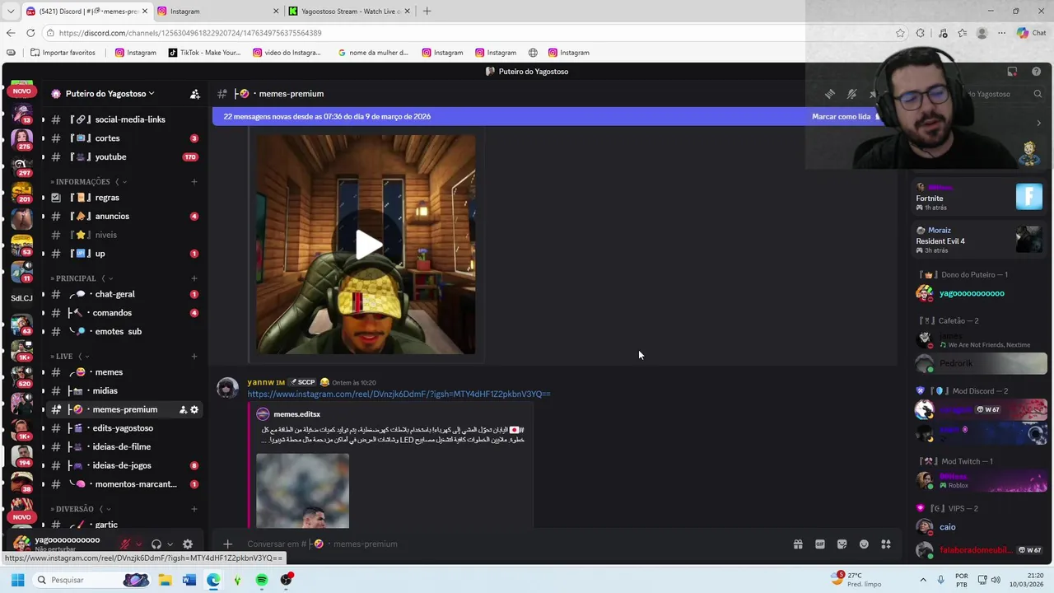This screenshot has height=593, width=1054.
Task: Open the GIF picker
Action: 820,544
